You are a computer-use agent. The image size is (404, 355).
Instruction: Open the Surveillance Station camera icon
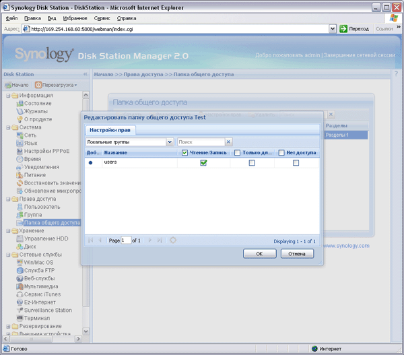[20, 311]
